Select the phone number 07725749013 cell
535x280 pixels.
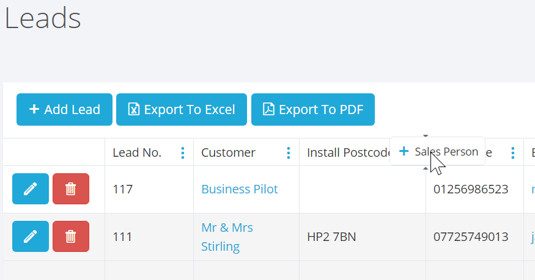(471, 237)
